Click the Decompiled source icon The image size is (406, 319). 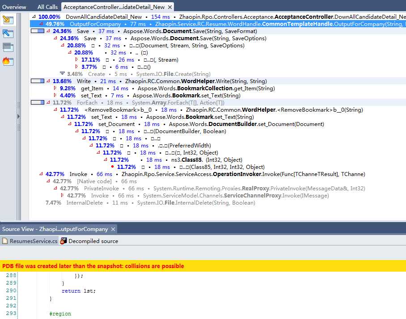(63, 241)
